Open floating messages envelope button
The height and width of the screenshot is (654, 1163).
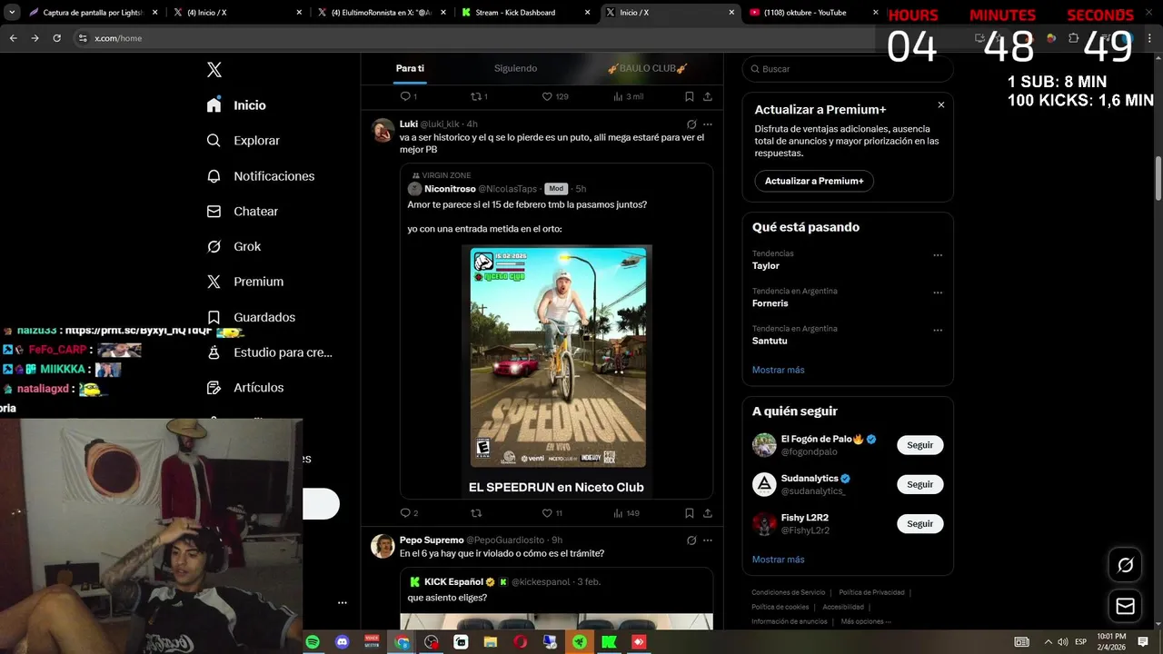coord(1125,606)
